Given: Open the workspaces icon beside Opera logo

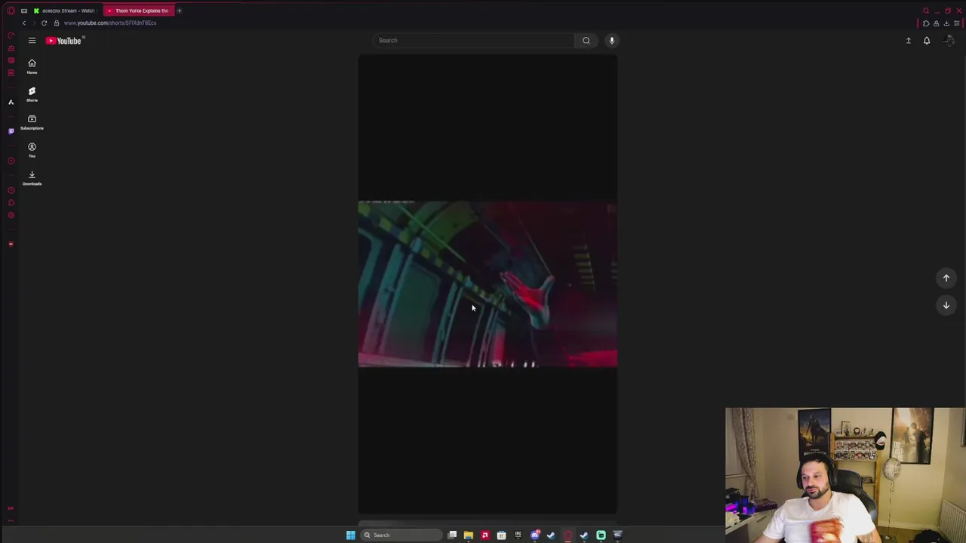Looking at the screenshot, I should pyautogui.click(x=24, y=11).
